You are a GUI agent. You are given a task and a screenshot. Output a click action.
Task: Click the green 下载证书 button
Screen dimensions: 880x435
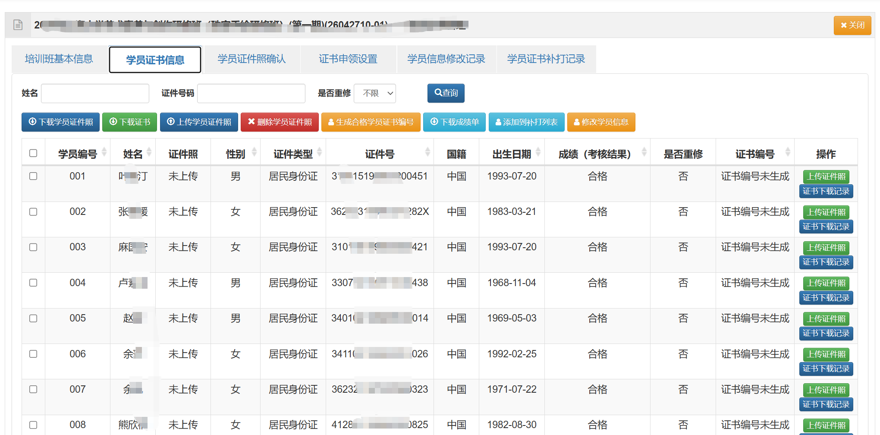point(129,122)
